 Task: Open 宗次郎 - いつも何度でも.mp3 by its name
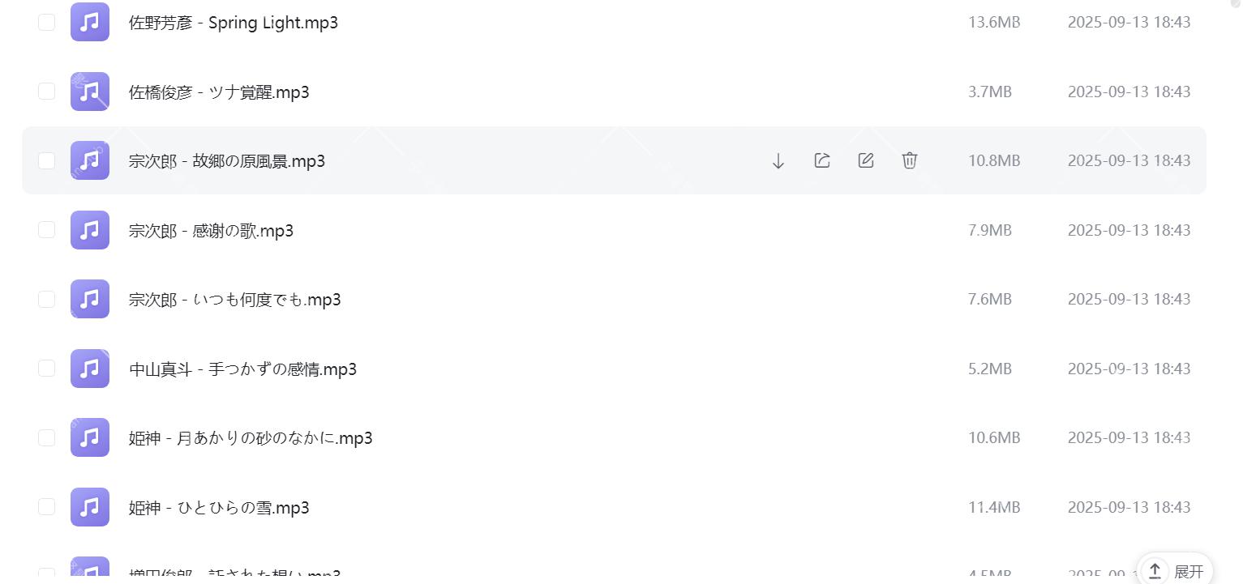pos(234,299)
